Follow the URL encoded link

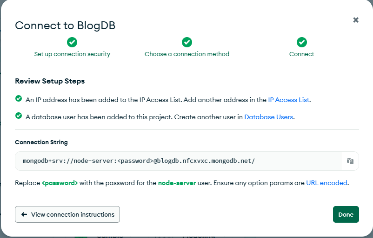pos(326,183)
